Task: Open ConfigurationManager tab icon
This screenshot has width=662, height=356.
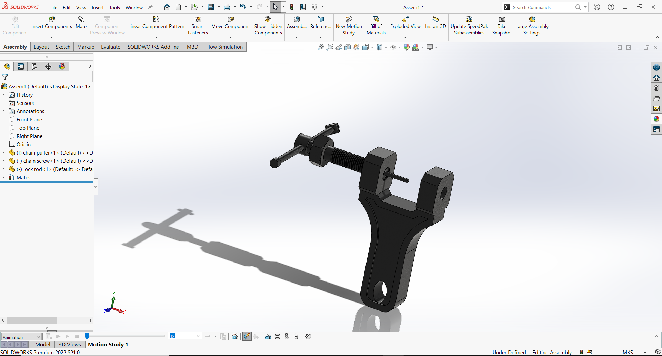Action: [34, 67]
